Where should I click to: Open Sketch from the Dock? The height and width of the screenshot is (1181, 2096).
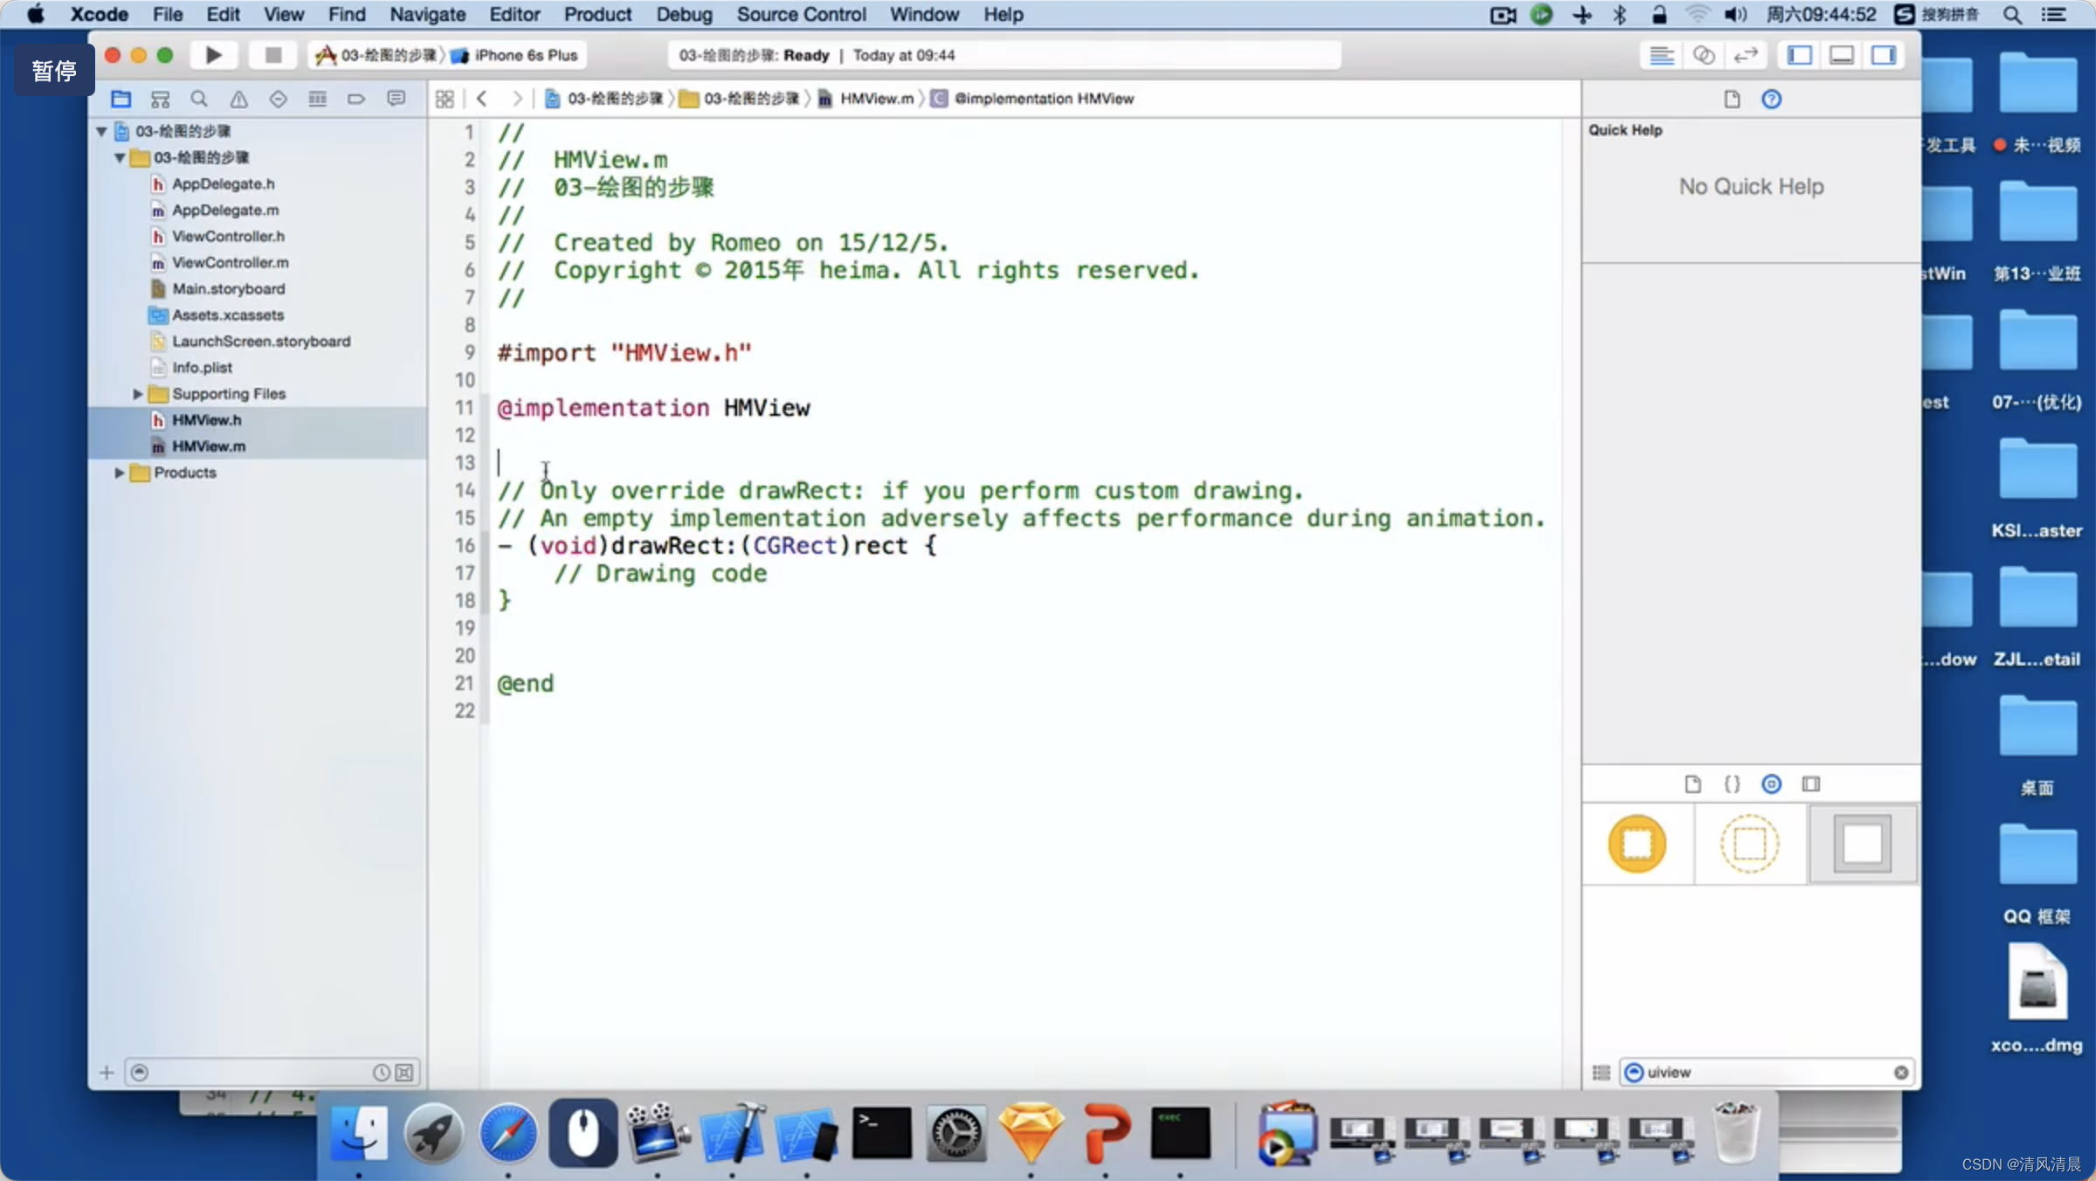point(1031,1133)
